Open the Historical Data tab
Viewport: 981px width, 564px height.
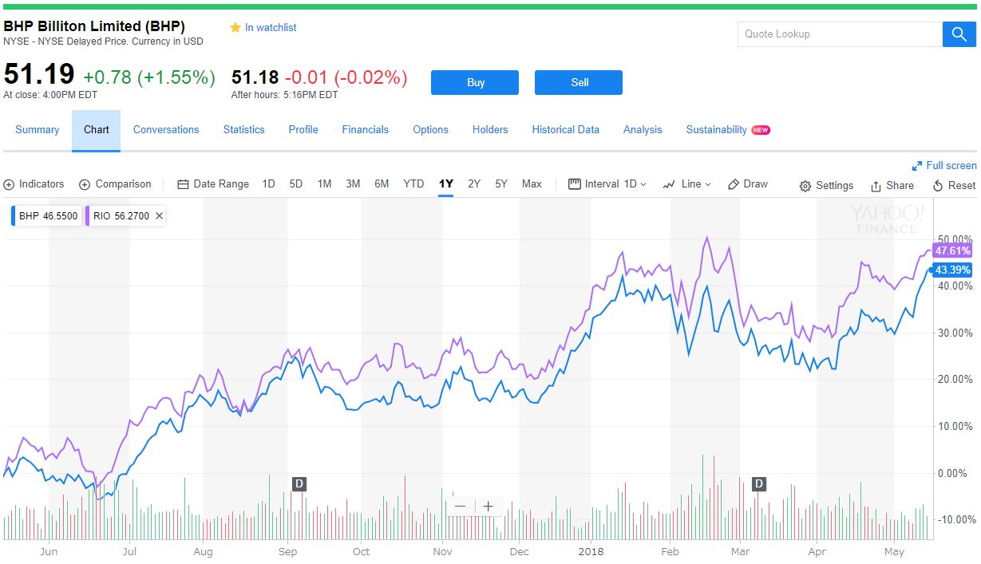566,130
